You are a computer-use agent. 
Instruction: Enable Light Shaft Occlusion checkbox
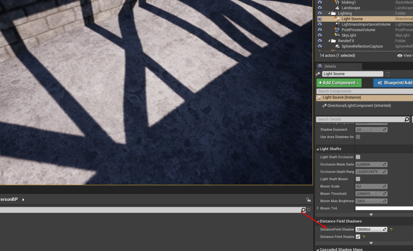click(358, 157)
